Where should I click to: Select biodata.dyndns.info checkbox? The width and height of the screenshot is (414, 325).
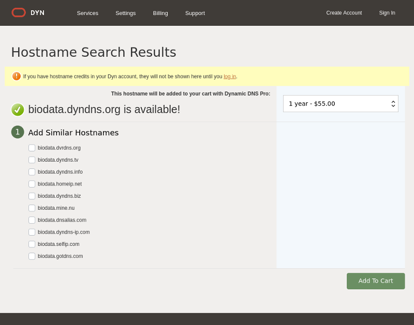[x=32, y=172]
